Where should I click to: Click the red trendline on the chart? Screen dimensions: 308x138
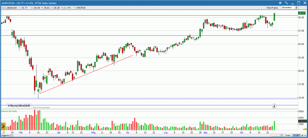pyautogui.click(x=86, y=74)
